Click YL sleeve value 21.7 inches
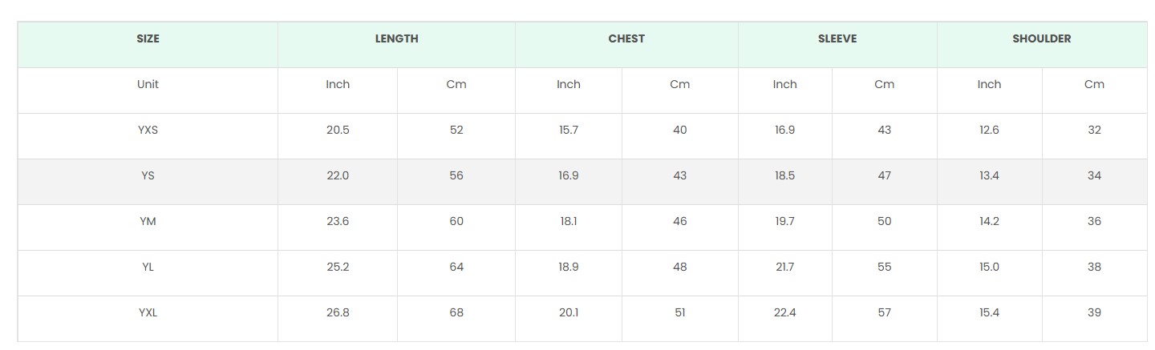The width and height of the screenshot is (1155, 350). click(784, 267)
